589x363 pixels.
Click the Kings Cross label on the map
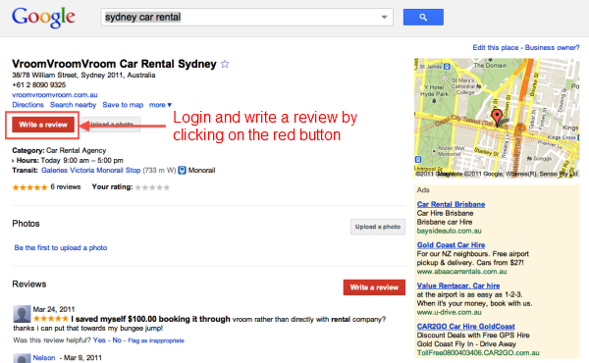tap(562, 137)
